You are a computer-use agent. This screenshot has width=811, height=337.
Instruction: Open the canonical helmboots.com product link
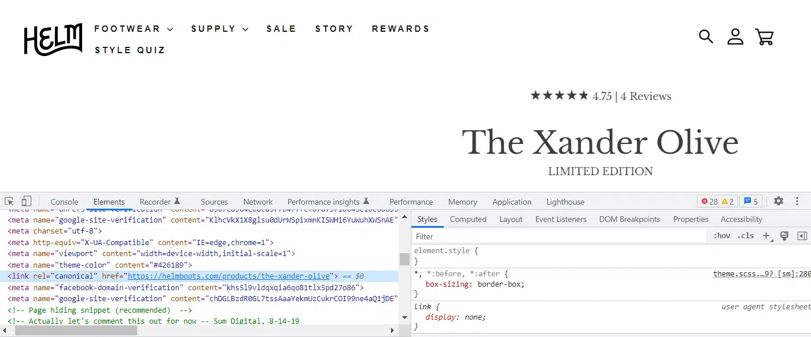coord(228,276)
